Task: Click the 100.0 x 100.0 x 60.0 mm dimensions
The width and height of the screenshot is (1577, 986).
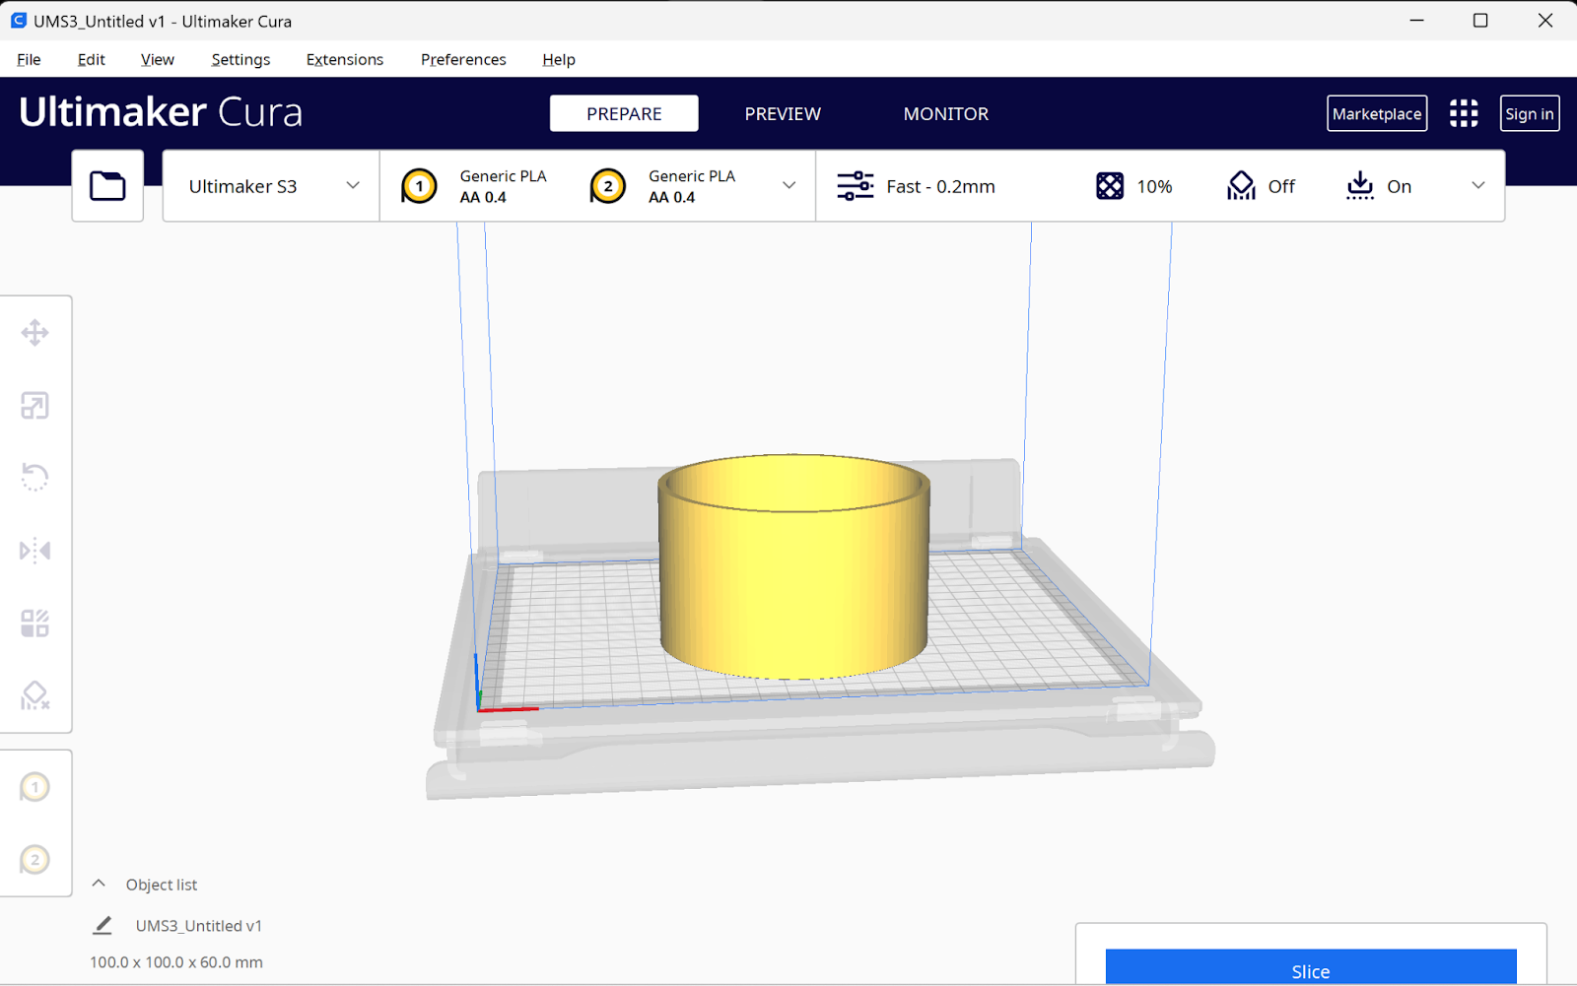Action: [x=176, y=962]
